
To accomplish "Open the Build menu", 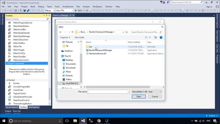I will pos(33,7).
